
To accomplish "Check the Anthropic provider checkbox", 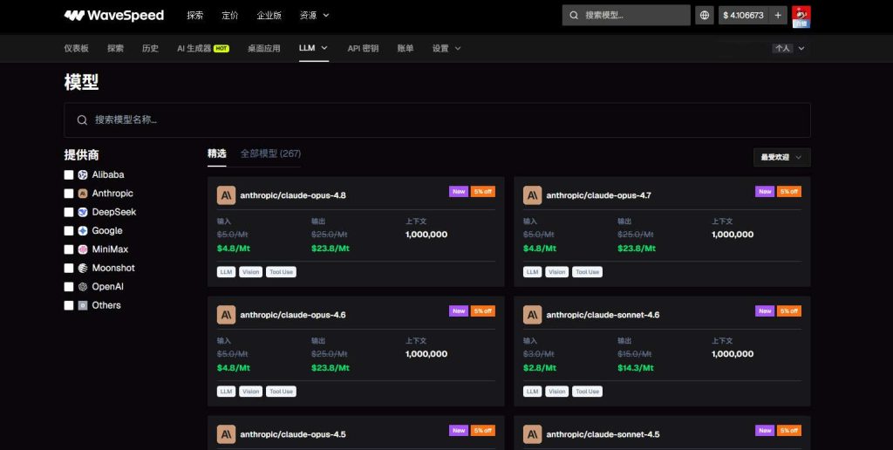I will tap(69, 194).
